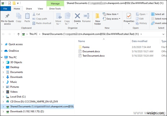Click the Copy icon in Clipboard group
Screen dimensions: 167x116
click(x=19, y=16)
